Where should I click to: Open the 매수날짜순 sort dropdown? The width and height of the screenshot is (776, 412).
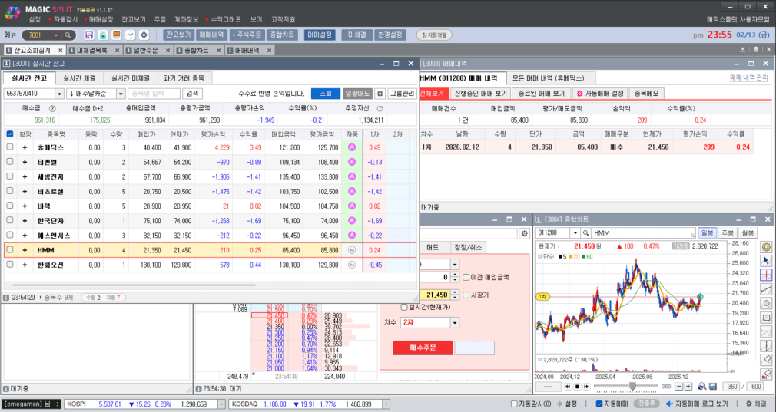click(x=120, y=94)
